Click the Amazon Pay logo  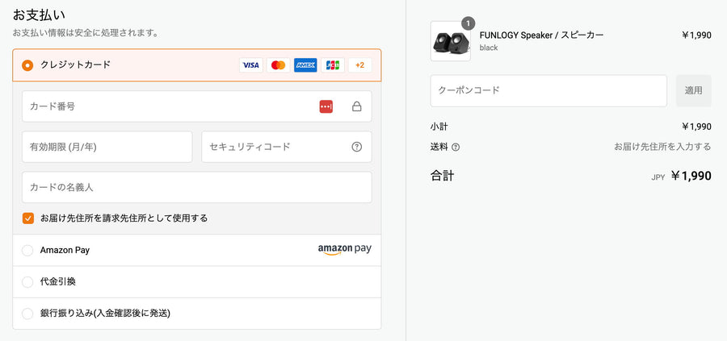tap(344, 249)
